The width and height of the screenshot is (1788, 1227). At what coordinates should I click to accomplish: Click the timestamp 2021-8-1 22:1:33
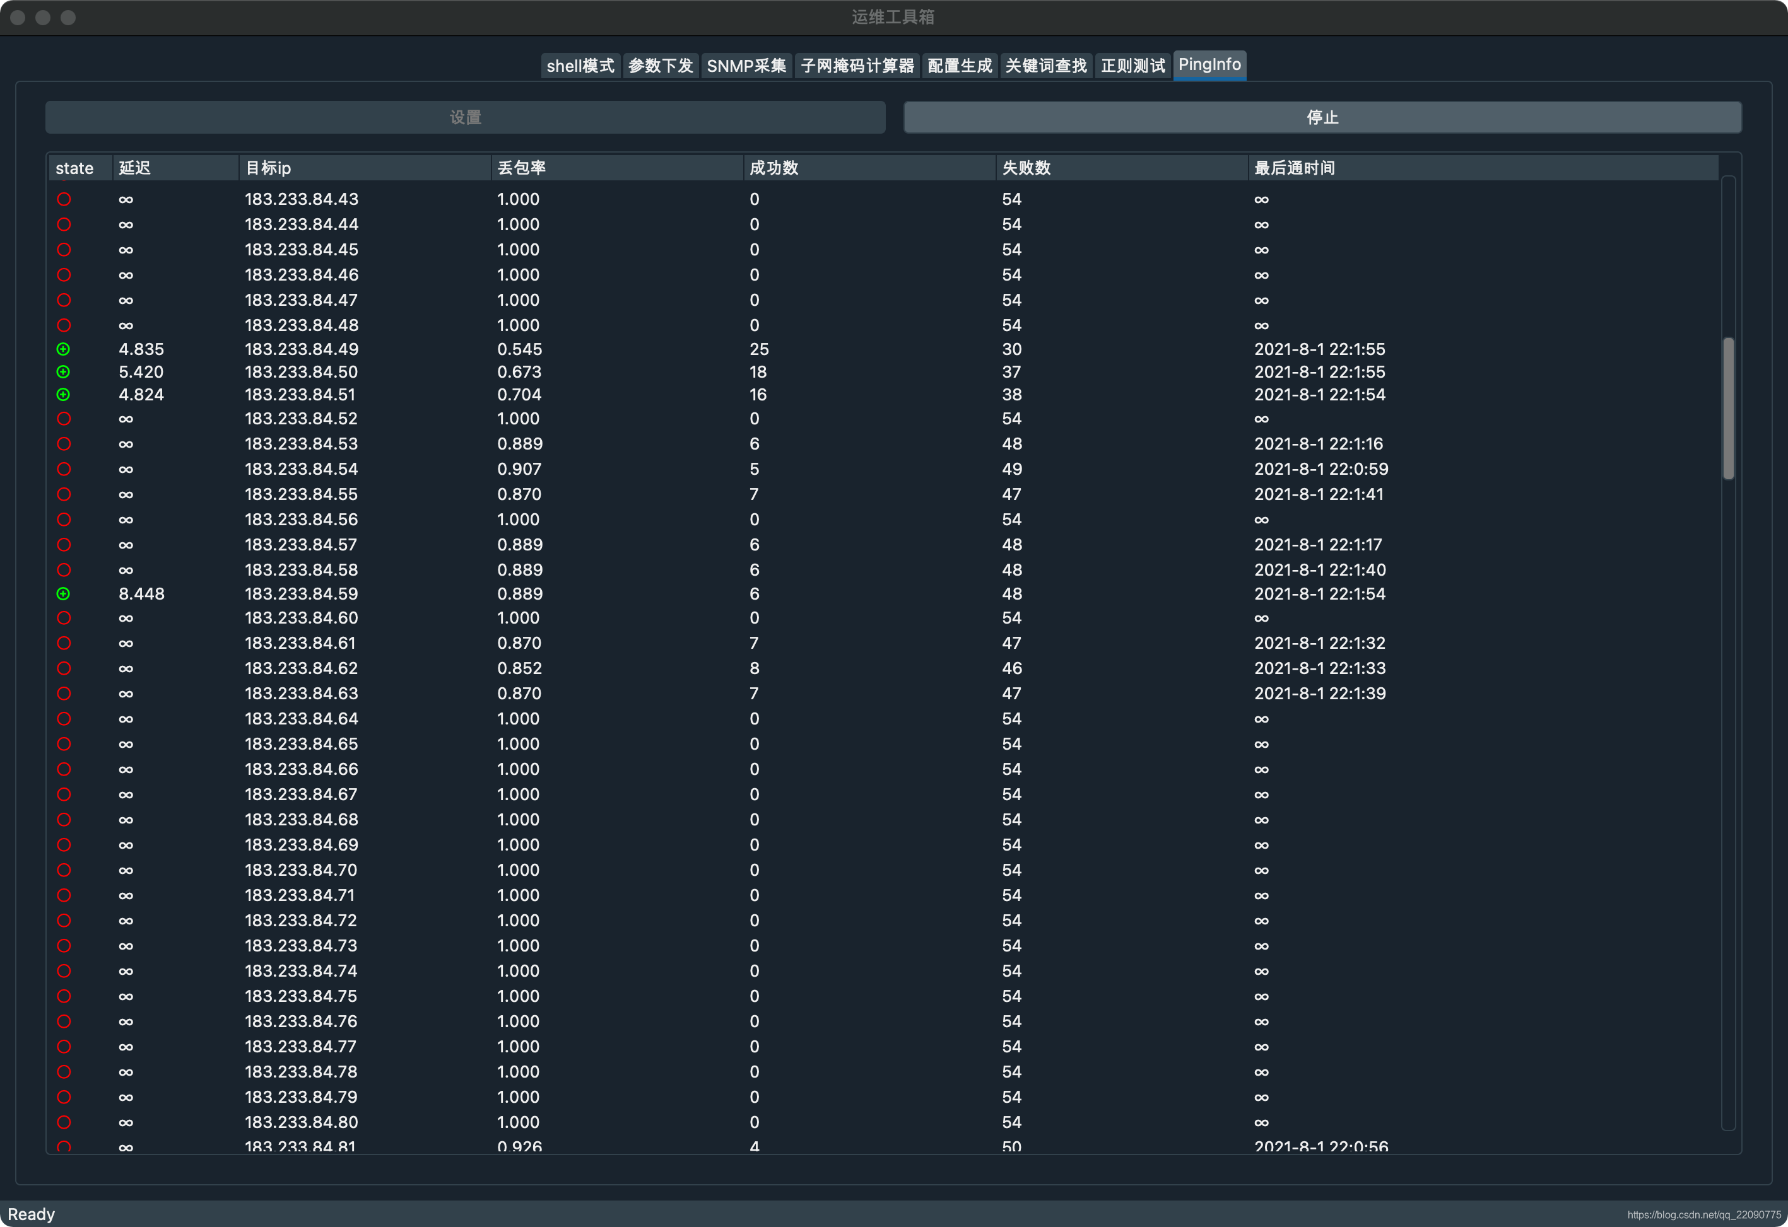1319,669
